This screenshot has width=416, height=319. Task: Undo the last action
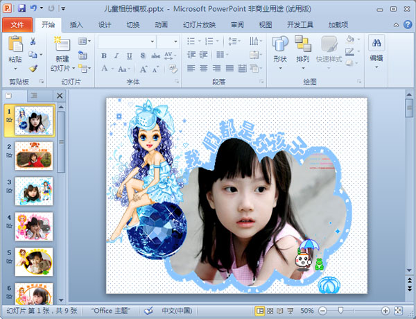coord(33,8)
